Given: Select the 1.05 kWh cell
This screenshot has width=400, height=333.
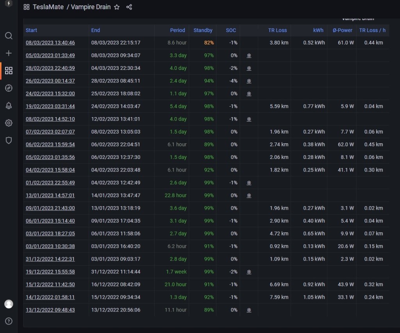Looking at the screenshot, I should coord(314,297).
